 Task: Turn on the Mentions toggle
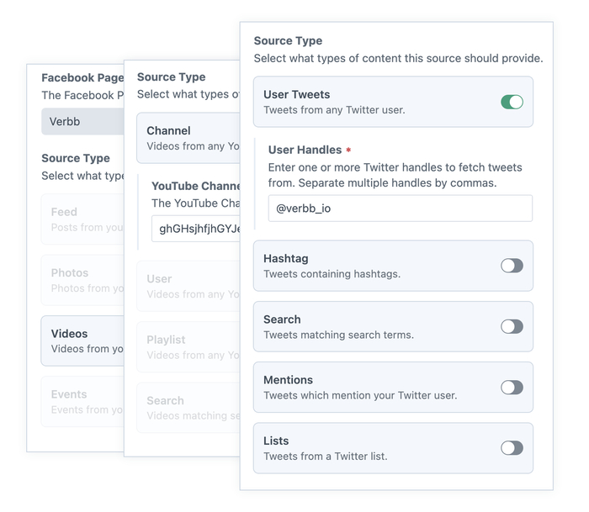512,388
